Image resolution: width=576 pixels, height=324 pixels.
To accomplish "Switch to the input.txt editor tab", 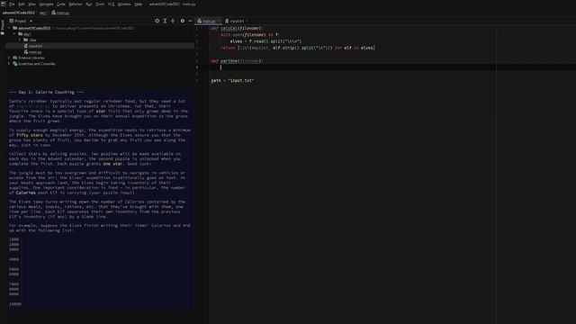I will click(x=236, y=21).
